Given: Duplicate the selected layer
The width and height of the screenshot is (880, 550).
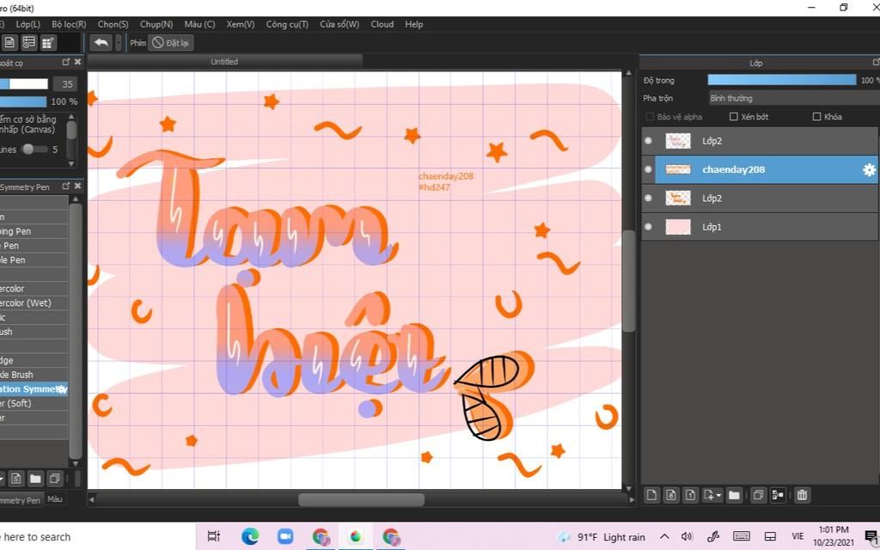Looking at the screenshot, I should tap(758, 495).
